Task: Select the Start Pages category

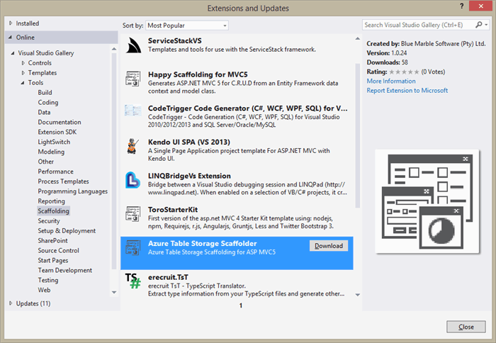Action: (53, 260)
